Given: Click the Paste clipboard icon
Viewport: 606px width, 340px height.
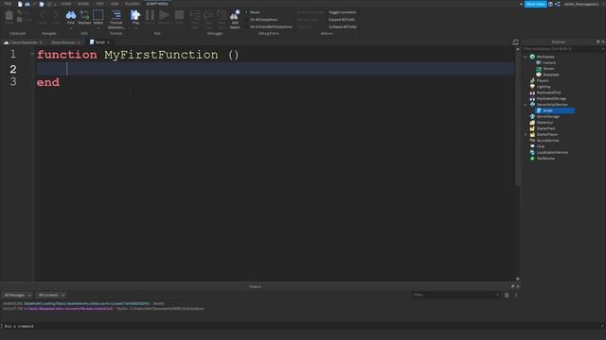Looking at the screenshot, I should pyautogui.click(x=9, y=15).
